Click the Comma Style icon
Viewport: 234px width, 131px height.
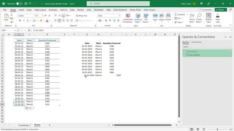(110, 20)
